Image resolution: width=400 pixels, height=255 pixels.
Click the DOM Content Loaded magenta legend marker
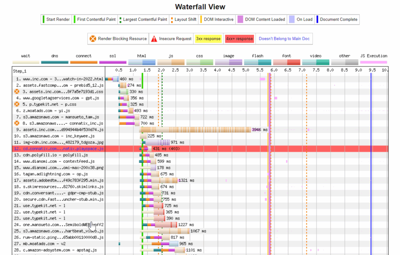pos(240,19)
